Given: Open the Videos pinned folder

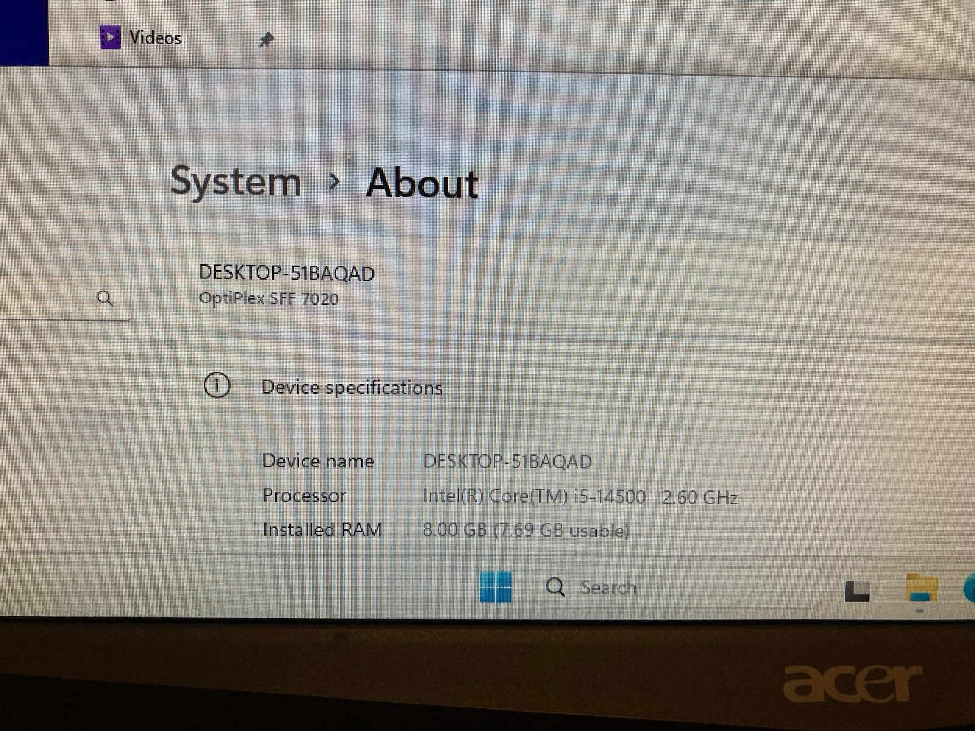Looking at the screenshot, I should (155, 38).
